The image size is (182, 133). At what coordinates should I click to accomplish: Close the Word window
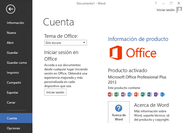point(179,3)
